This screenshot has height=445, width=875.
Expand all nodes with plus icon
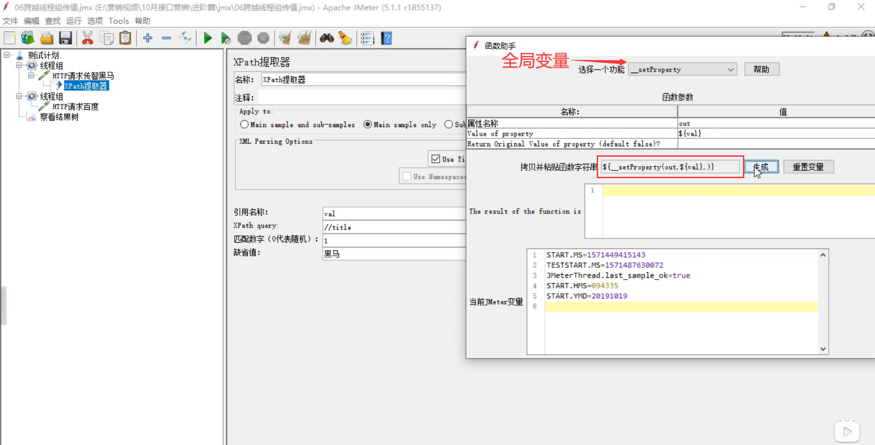(x=148, y=38)
